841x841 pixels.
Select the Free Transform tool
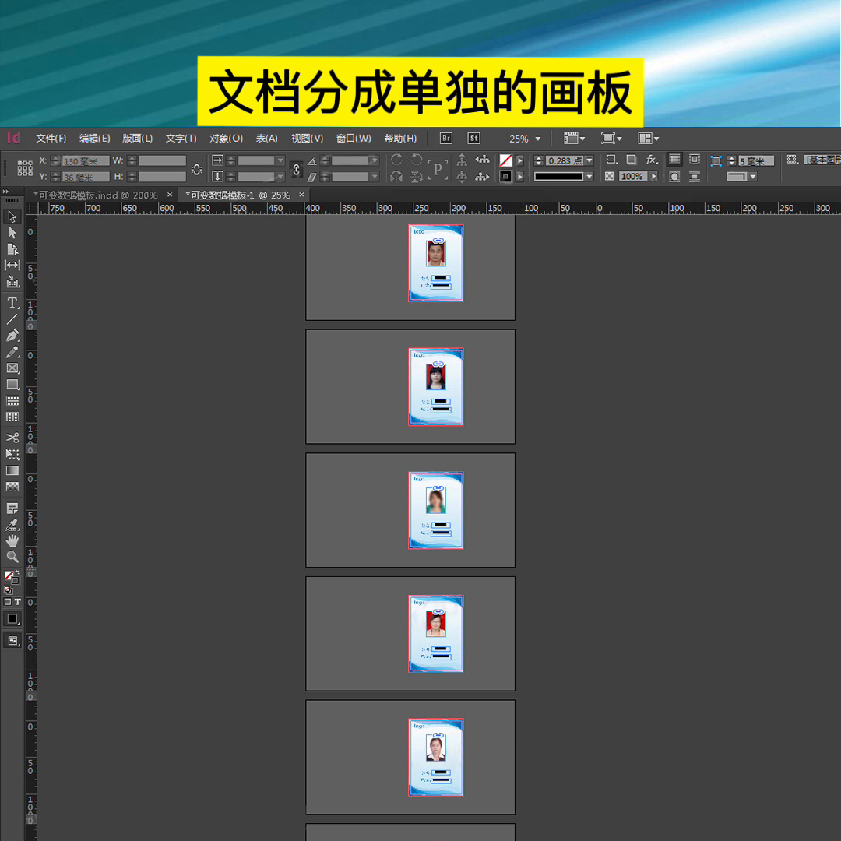click(x=12, y=454)
